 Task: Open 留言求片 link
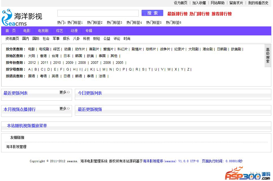tap(236, 3)
